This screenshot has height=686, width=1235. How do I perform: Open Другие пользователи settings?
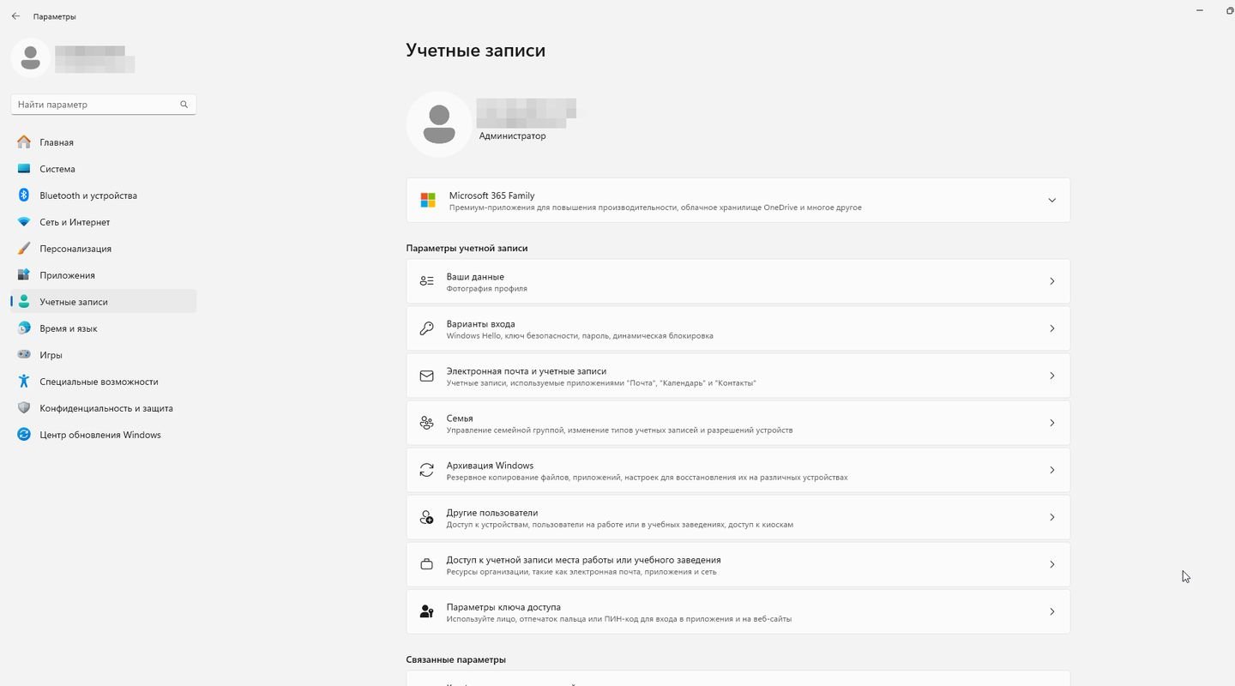pyautogui.click(x=738, y=517)
